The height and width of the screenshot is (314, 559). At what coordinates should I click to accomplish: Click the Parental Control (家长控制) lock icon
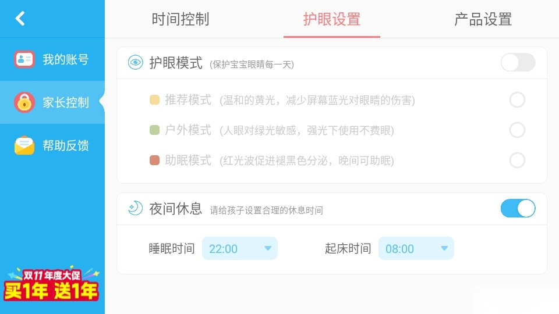point(24,103)
